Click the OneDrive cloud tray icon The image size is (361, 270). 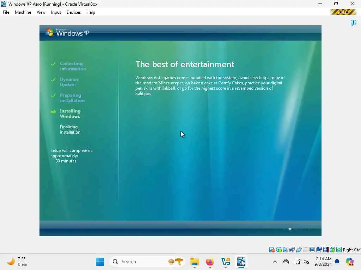click(286, 262)
